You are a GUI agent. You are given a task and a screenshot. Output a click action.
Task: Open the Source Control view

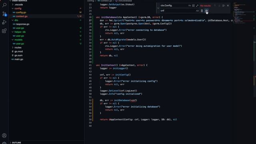click(4, 14)
